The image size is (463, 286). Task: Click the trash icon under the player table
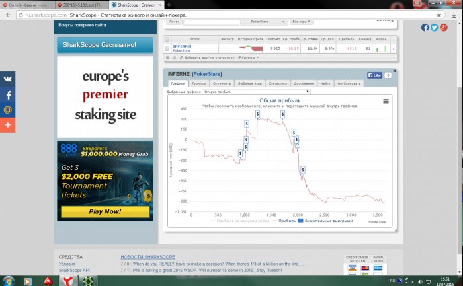click(x=167, y=57)
